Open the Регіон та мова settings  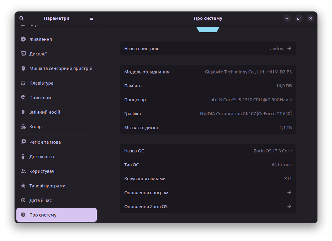tap(45, 142)
